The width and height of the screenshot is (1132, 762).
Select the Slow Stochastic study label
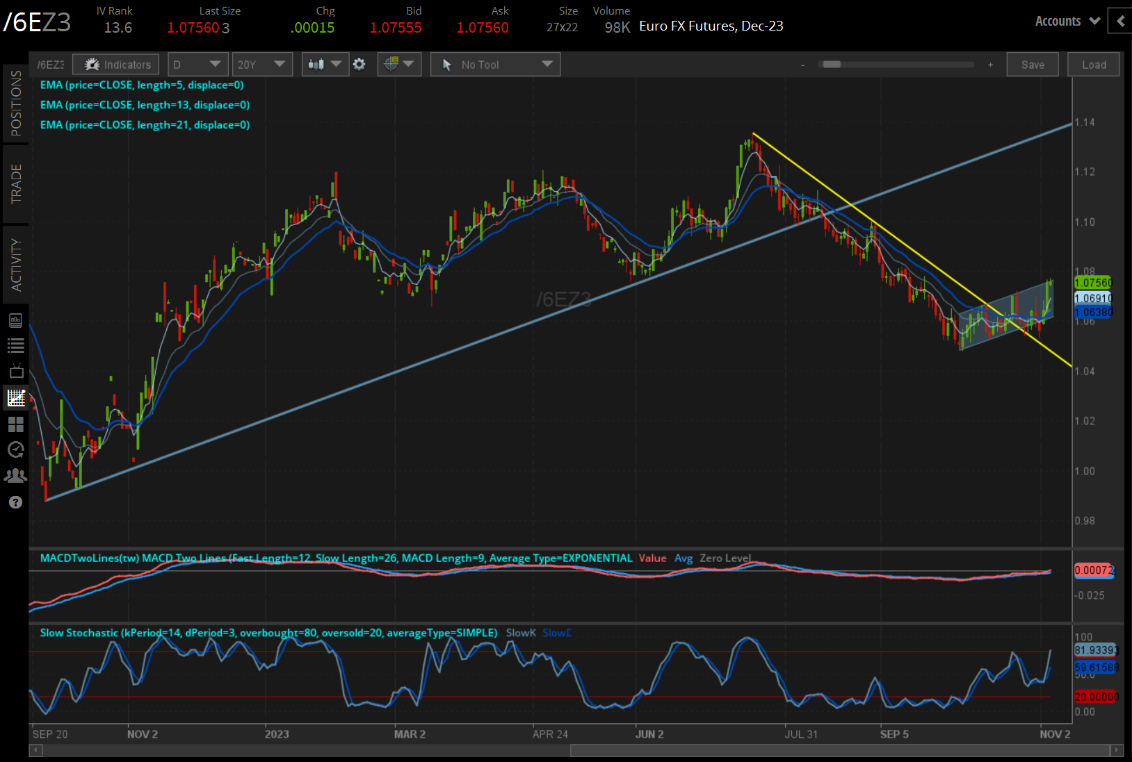point(268,633)
